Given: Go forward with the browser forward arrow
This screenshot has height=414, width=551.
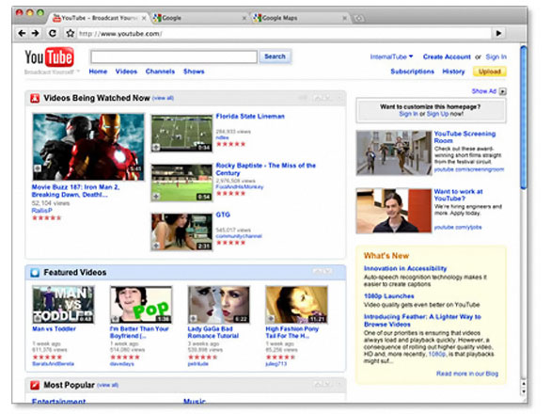Looking at the screenshot, I should (35, 34).
